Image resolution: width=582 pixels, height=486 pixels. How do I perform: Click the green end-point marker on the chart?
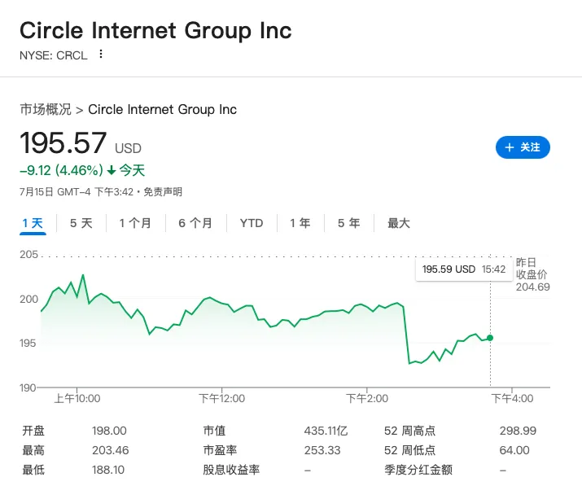pos(490,338)
